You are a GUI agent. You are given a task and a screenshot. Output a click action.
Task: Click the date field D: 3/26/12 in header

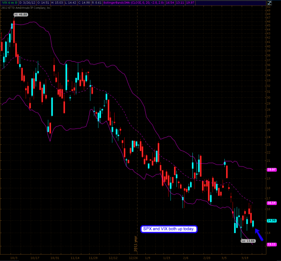coord(28,3)
